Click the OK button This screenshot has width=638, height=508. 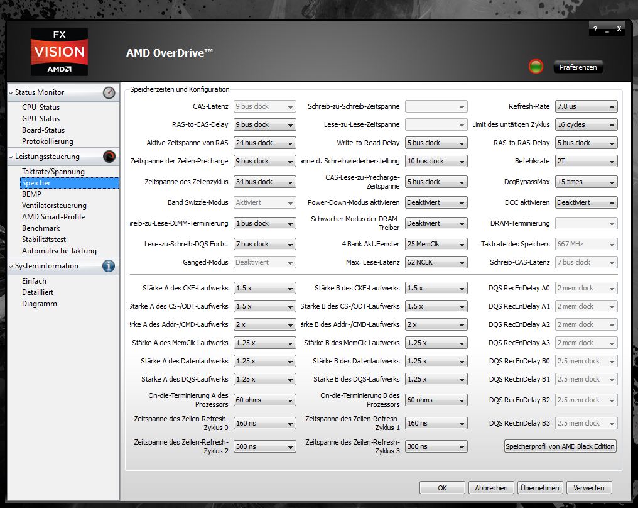point(442,488)
